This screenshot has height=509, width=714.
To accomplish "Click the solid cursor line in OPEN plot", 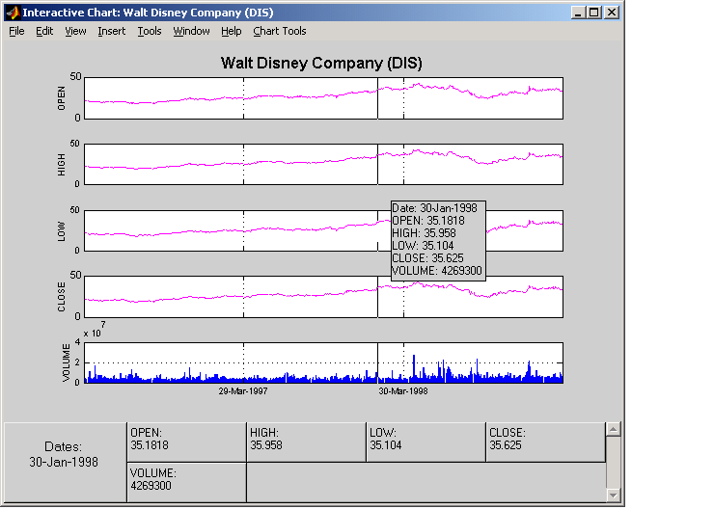I will (377, 98).
